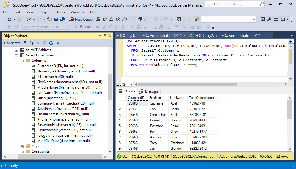Expand the Constraints folder node
The height and width of the screenshot is (169, 296).
pos(22,152)
